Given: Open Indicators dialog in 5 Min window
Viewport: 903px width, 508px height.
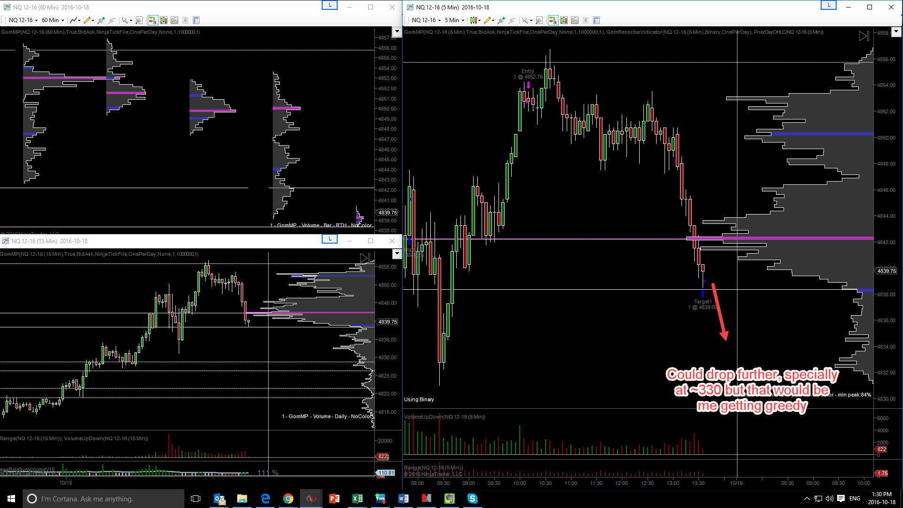Looking at the screenshot, I should (x=575, y=20).
